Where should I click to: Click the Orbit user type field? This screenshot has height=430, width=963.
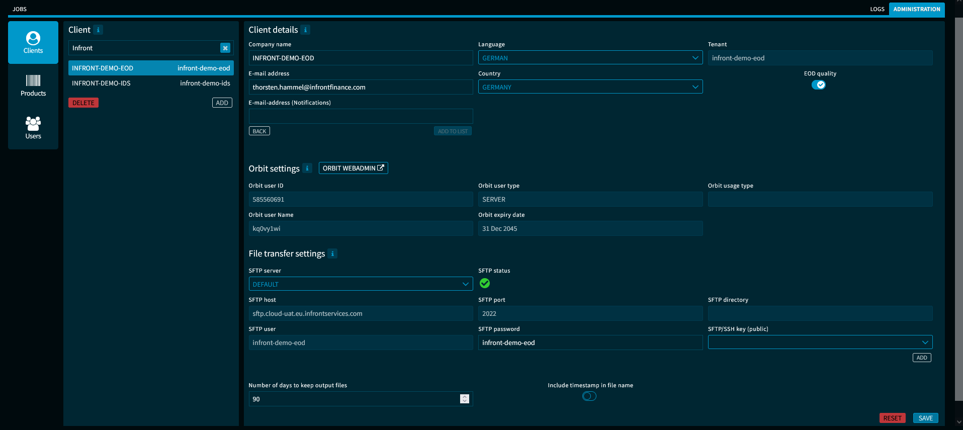click(x=590, y=199)
